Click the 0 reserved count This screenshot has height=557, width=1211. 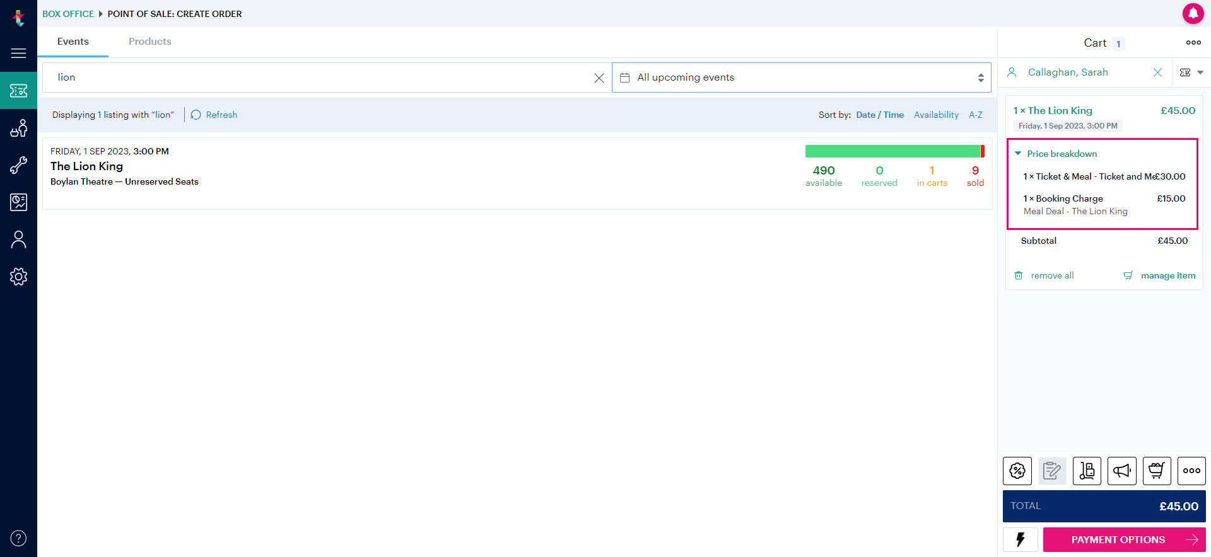(879, 176)
